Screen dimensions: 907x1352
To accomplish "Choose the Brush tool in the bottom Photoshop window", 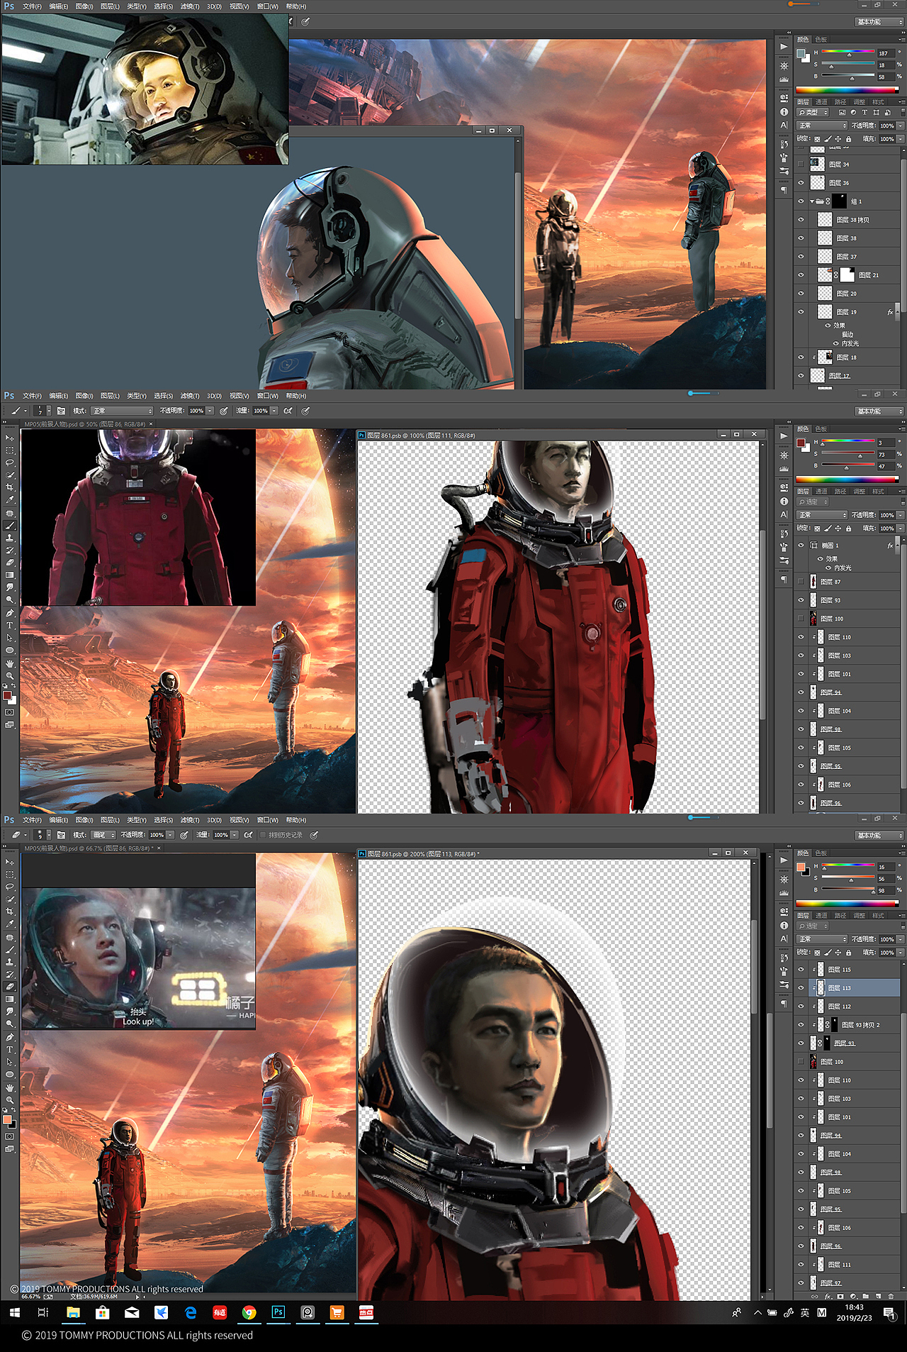I will [x=10, y=950].
